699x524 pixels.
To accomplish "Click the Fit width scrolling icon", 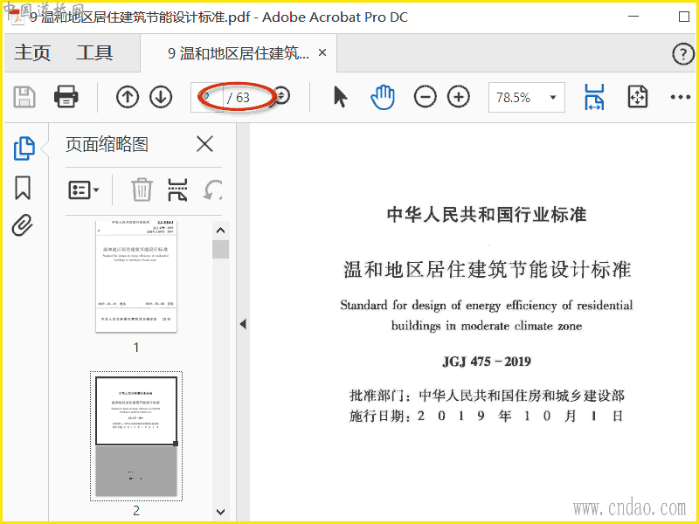I will coord(594,97).
